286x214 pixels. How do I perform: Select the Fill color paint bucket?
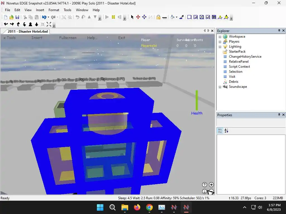172,17
